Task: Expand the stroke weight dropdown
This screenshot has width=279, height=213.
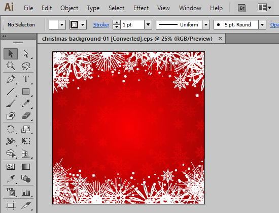Action: [x=148, y=24]
